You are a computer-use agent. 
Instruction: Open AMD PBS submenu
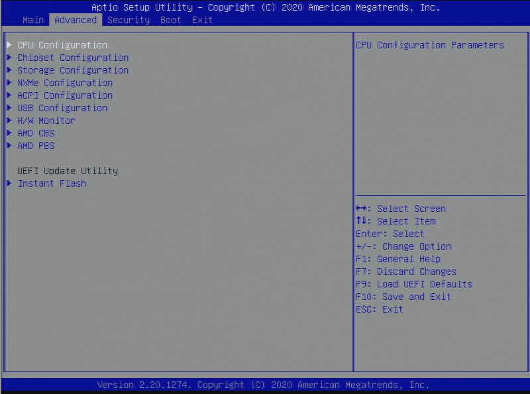click(x=36, y=146)
